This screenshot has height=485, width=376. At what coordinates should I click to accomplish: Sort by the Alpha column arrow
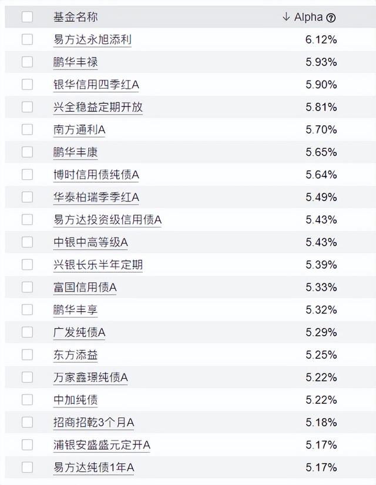coord(286,17)
